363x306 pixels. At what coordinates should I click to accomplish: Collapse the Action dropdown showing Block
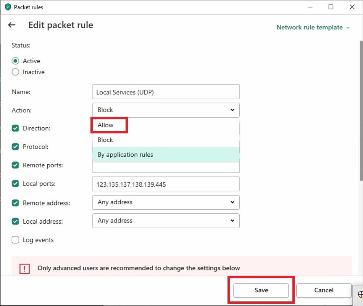[166, 110]
